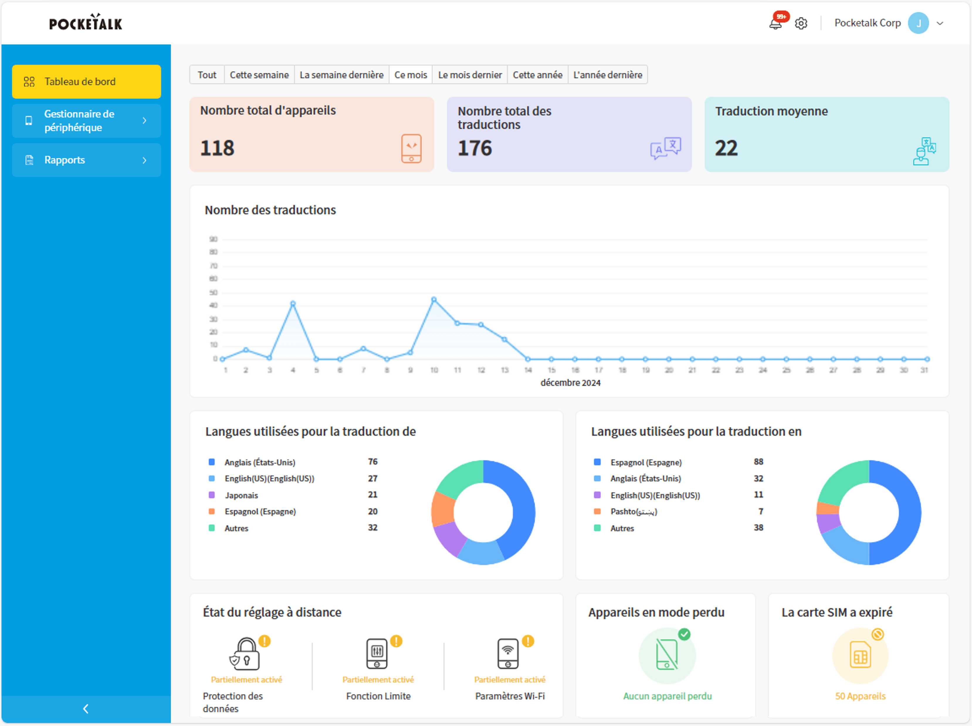The width and height of the screenshot is (972, 726).
Task: Select the Cette année tab
Action: [537, 75]
